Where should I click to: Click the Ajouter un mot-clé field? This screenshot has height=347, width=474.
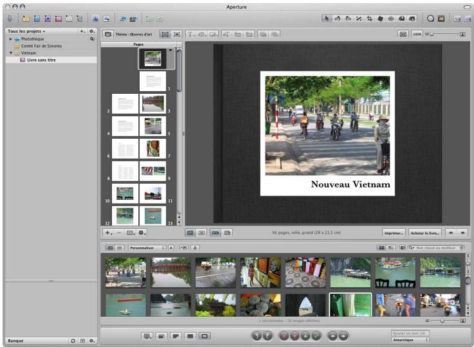coord(410,333)
